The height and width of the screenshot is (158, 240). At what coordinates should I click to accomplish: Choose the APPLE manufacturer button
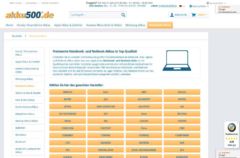[68, 107]
